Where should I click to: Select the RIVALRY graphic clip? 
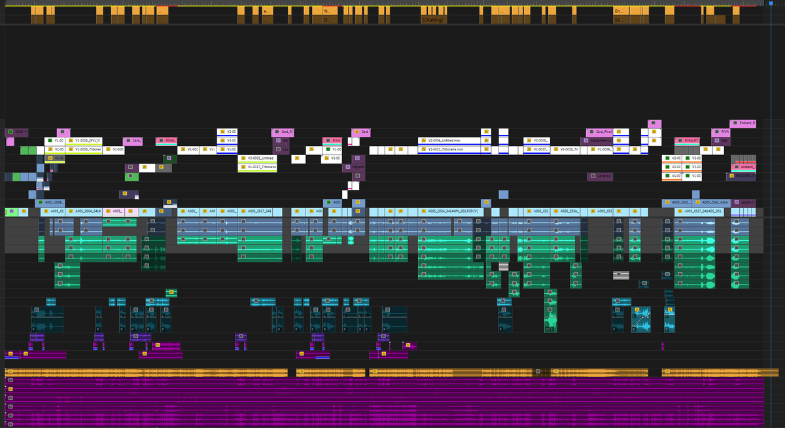(x=688, y=141)
